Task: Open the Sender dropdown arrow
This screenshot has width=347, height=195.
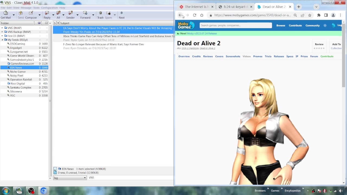Action: pos(78,15)
